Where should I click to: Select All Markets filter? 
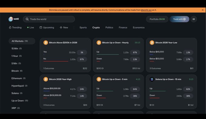tap(22, 41)
